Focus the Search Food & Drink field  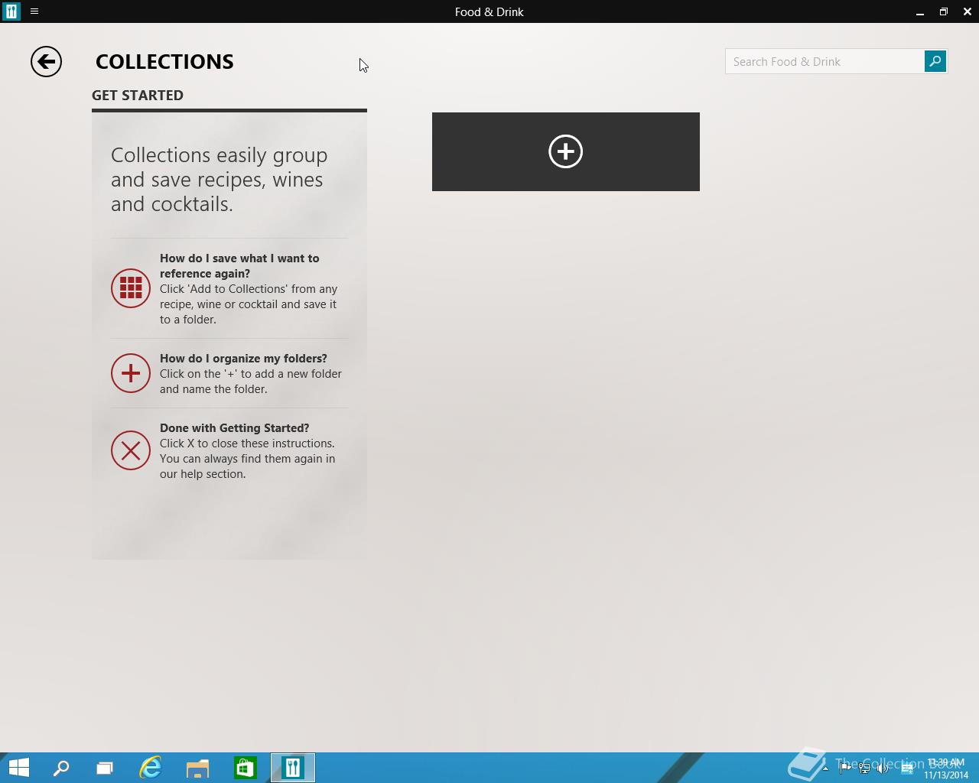(825, 61)
